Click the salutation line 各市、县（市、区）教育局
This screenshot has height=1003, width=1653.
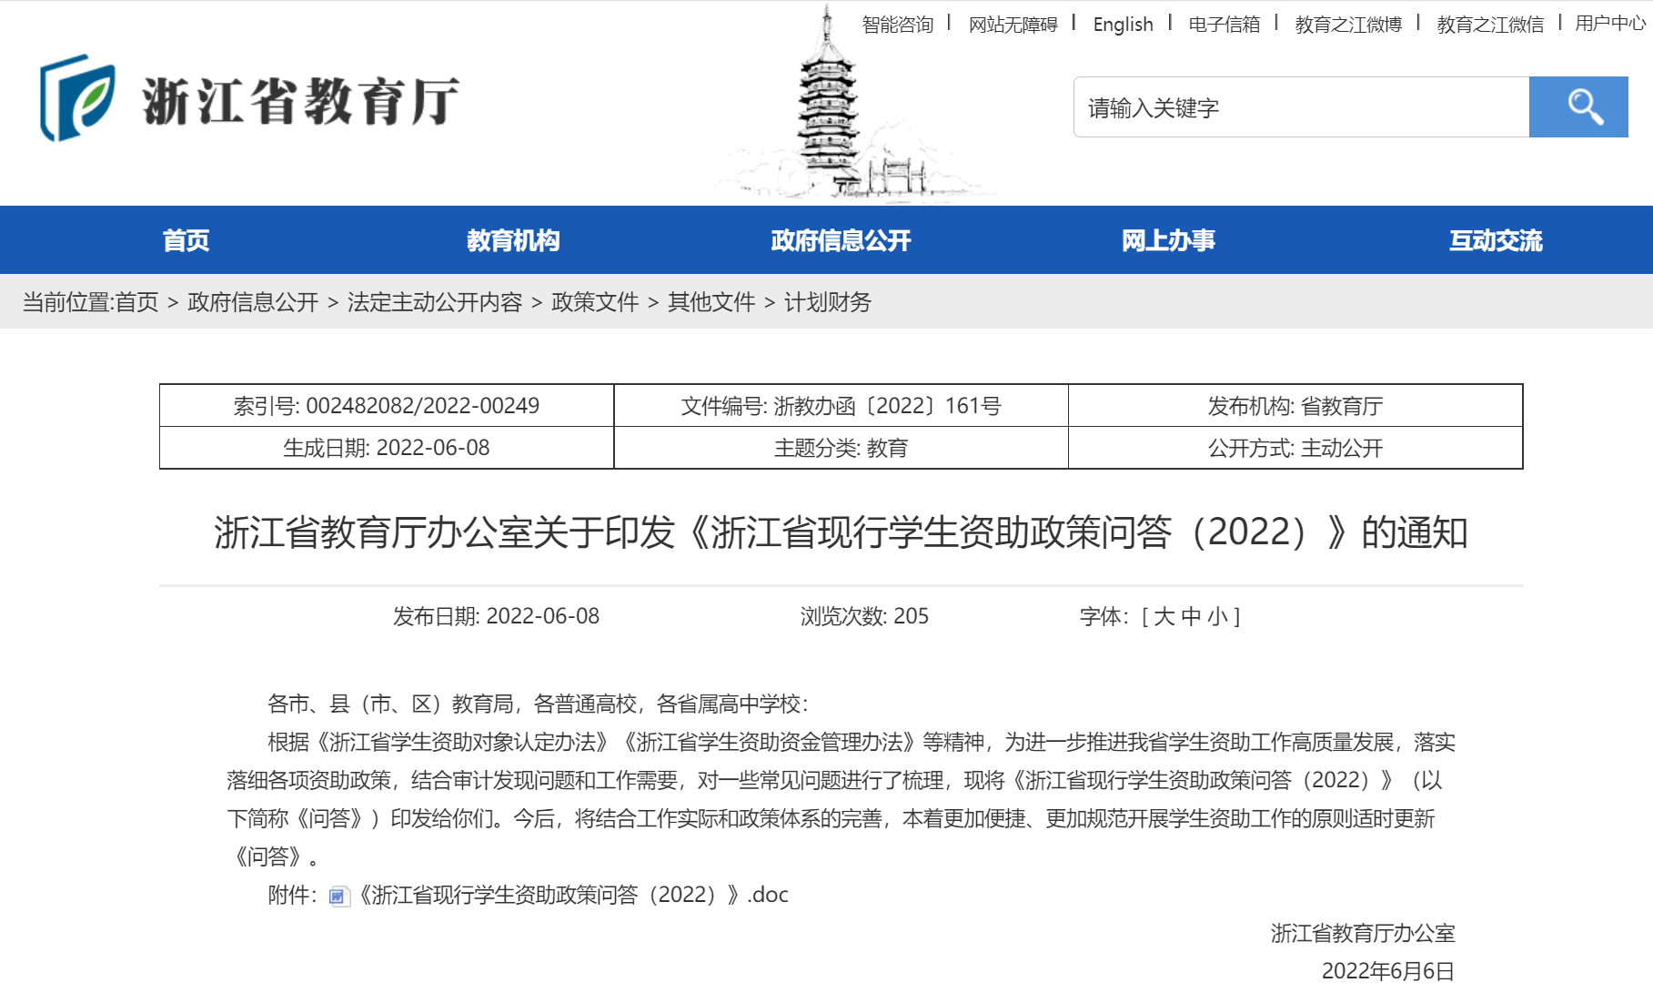pyautogui.click(x=539, y=704)
